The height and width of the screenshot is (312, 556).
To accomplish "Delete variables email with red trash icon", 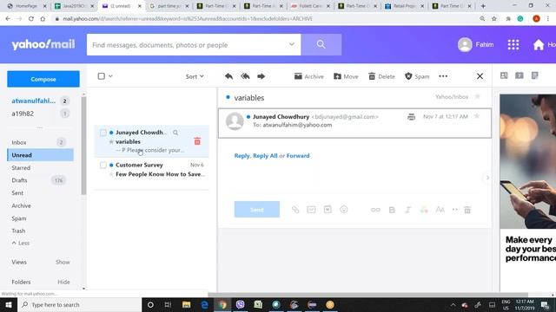I will pos(197,141).
